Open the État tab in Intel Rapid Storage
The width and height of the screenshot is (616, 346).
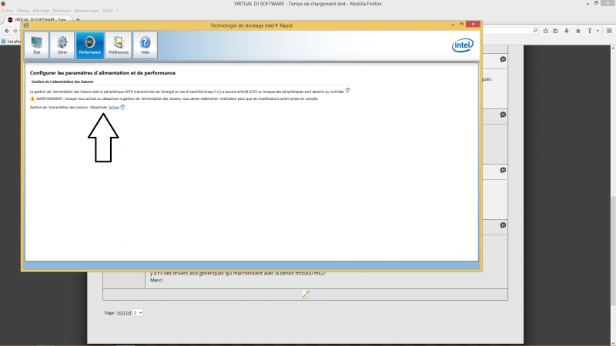pyautogui.click(x=36, y=45)
